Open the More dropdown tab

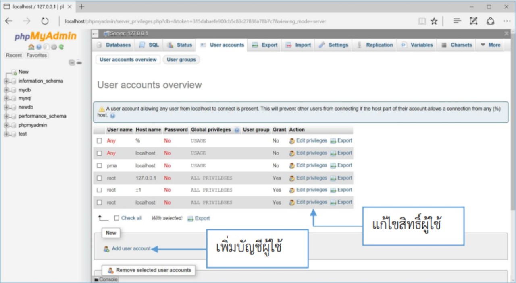(x=490, y=45)
